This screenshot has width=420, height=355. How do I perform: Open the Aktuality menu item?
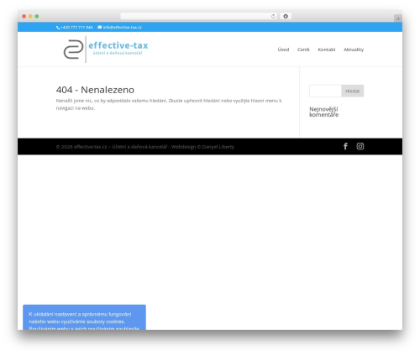(354, 50)
